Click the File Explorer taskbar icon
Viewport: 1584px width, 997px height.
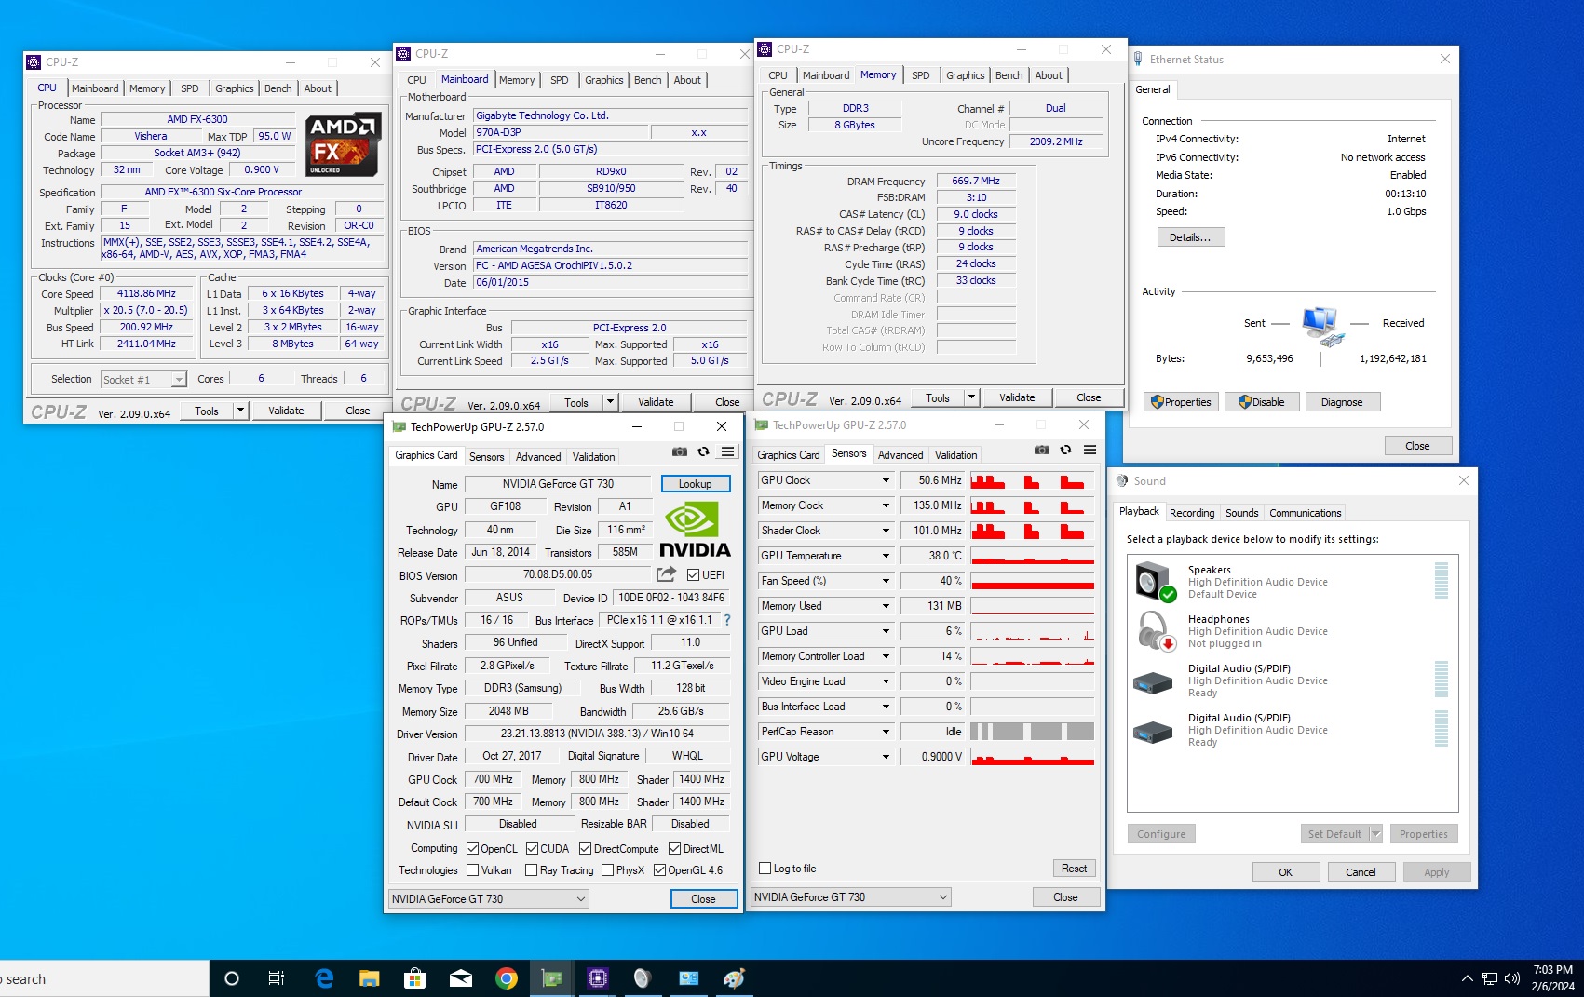click(370, 978)
